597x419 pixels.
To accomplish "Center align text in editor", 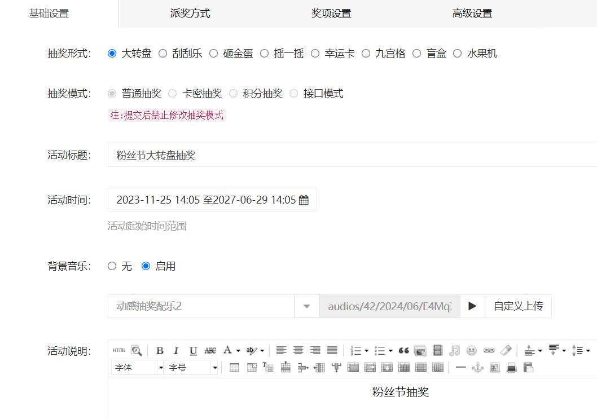I will click(x=298, y=350).
